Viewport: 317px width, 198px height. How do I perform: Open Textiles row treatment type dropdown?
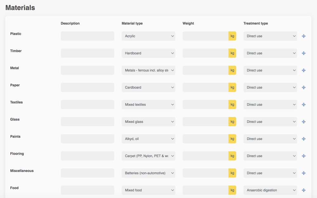(x=270, y=105)
